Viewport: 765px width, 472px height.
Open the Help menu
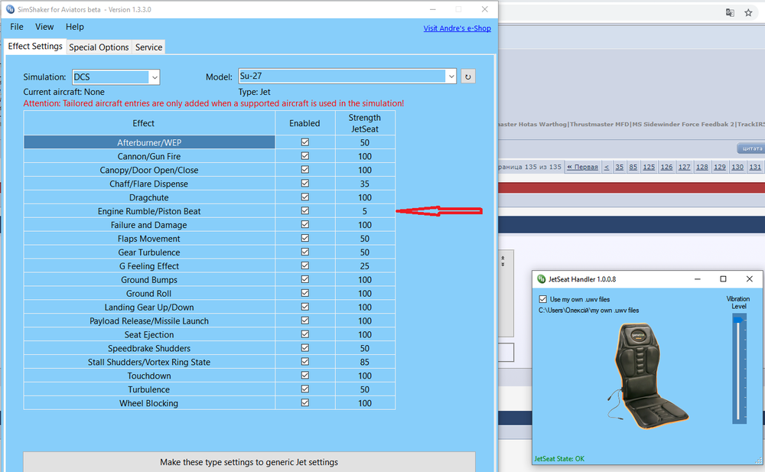point(75,27)
